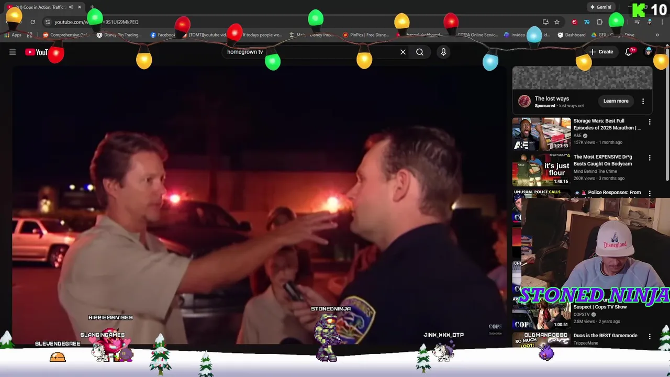Screen dimensions: 670x377
Task: Click the Gemini button in the title bar
Action: click(x=601, y=7)
